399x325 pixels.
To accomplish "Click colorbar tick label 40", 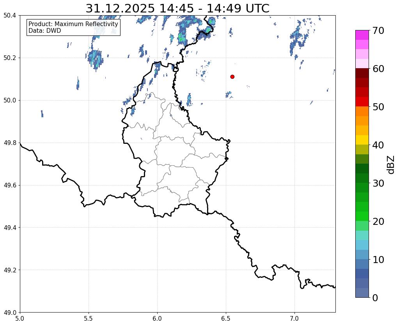I will [x=378, y=145].
